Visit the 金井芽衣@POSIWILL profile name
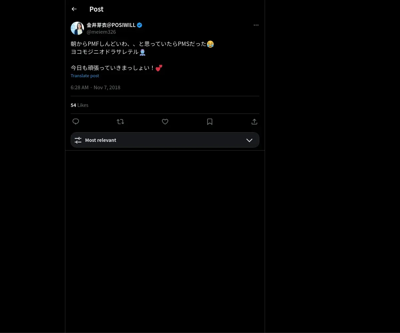Viewport: 400px width, 333px height. click(x=111, y=25)
